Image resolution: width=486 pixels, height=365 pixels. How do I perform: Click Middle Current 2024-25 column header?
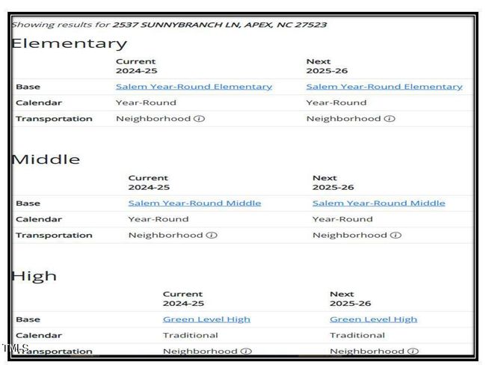point(149,182)
